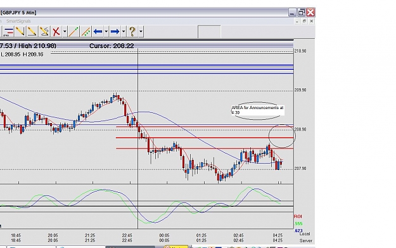Click the 18:45 local time axis label
This screenshot has width=396, height=248.
point(16,235)
